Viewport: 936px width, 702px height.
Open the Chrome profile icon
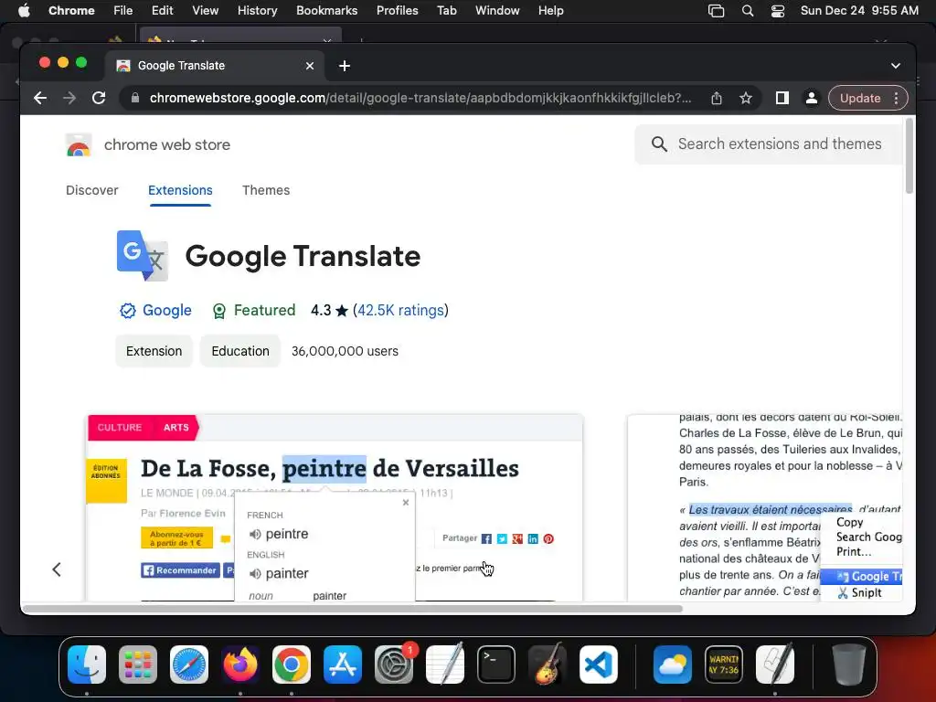coord(812,99)
